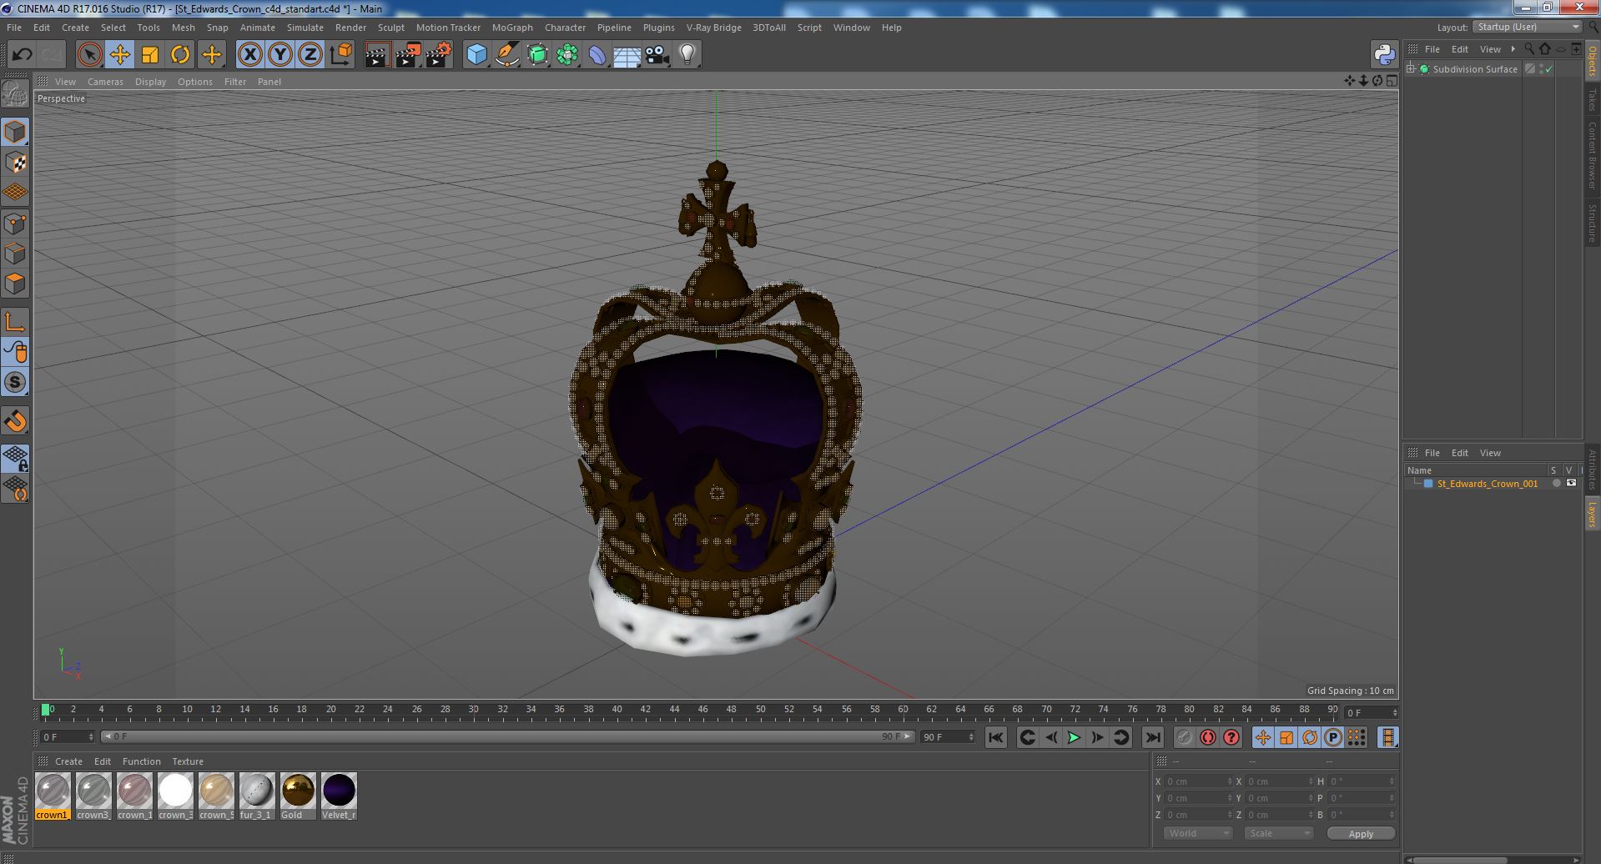Toggle the locked workplane icon
Screen dimensions: 1601x864
[x=16, y=457]
